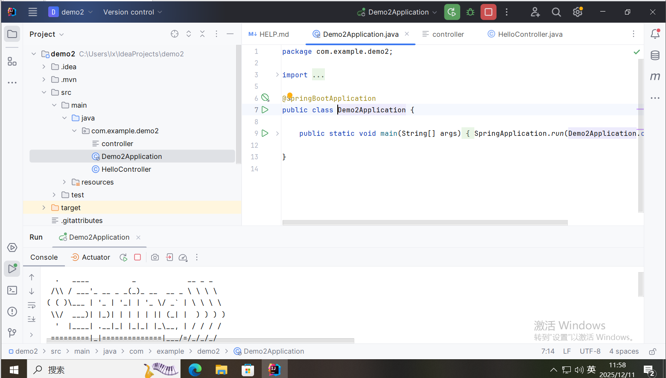Unfold the import statements in editor

277,75
